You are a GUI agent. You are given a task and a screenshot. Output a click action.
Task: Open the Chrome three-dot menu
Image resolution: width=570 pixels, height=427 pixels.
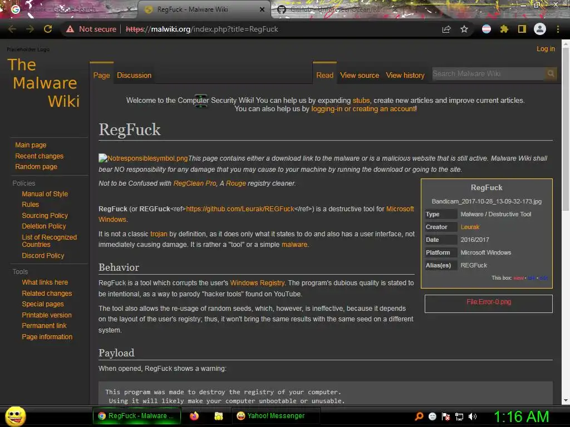pyautogui.click(x=558, y=29)
